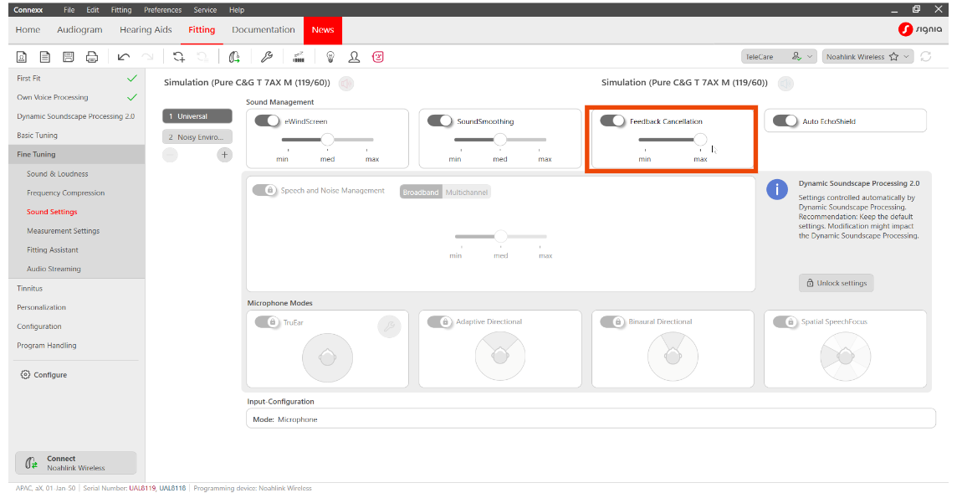The width and height of the screenshot is (962, 493).
Task: Select program 2 Noisy Enviro...
Action: (197, 137)
